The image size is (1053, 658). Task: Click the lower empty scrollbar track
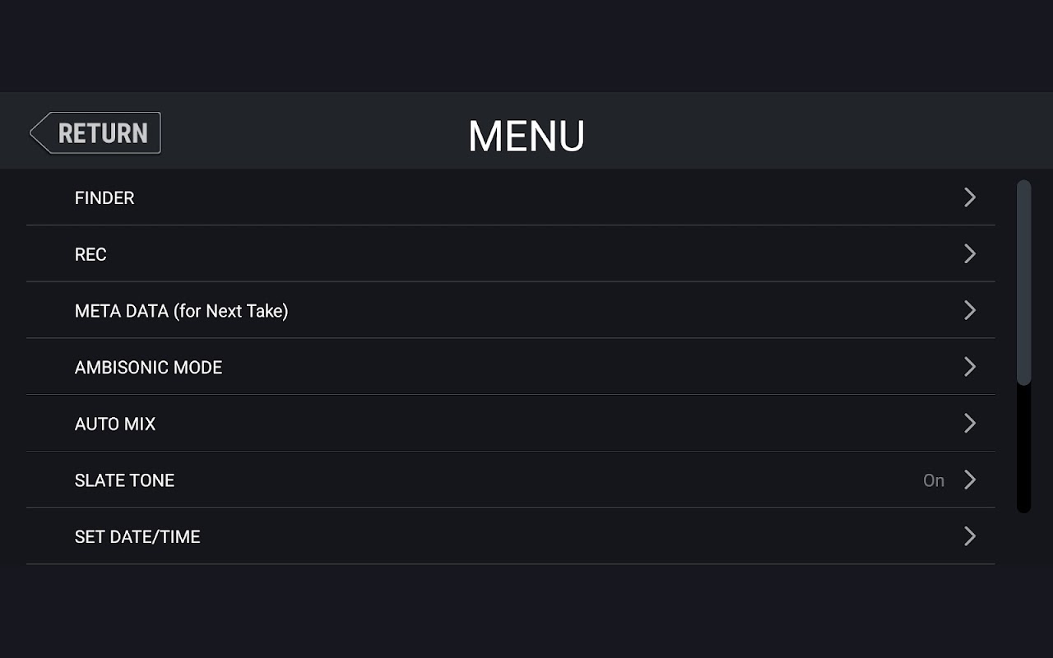click(1024, 449)
